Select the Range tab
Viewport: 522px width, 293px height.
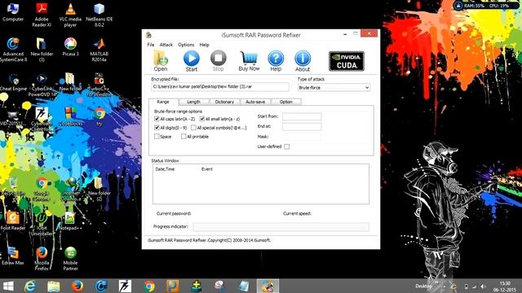pyautogui.click(x=163, y=102)
